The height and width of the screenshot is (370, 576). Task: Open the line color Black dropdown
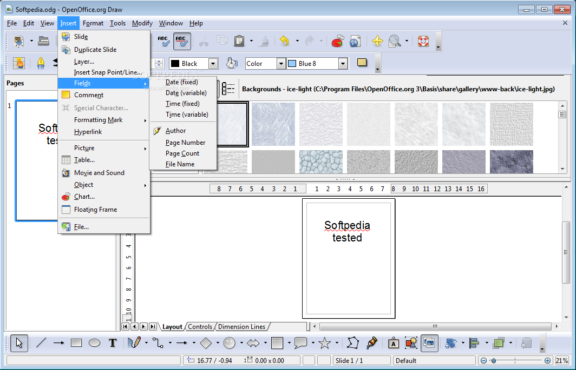pyautogui.click(x=213, y=64)
